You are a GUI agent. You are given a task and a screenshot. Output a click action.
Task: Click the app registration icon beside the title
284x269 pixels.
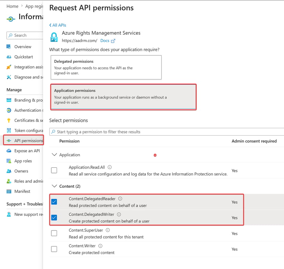tap(11, 19)
